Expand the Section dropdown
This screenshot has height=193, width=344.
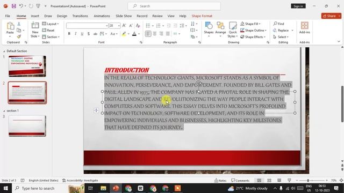click(51, 37)
